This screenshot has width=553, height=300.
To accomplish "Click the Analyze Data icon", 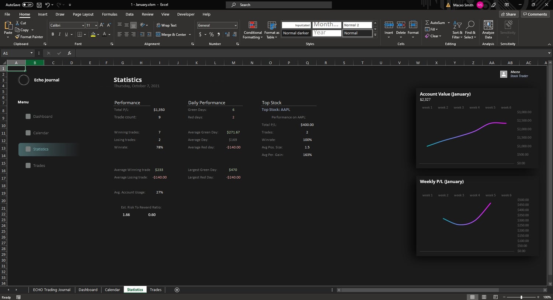I will click(488, 25).
